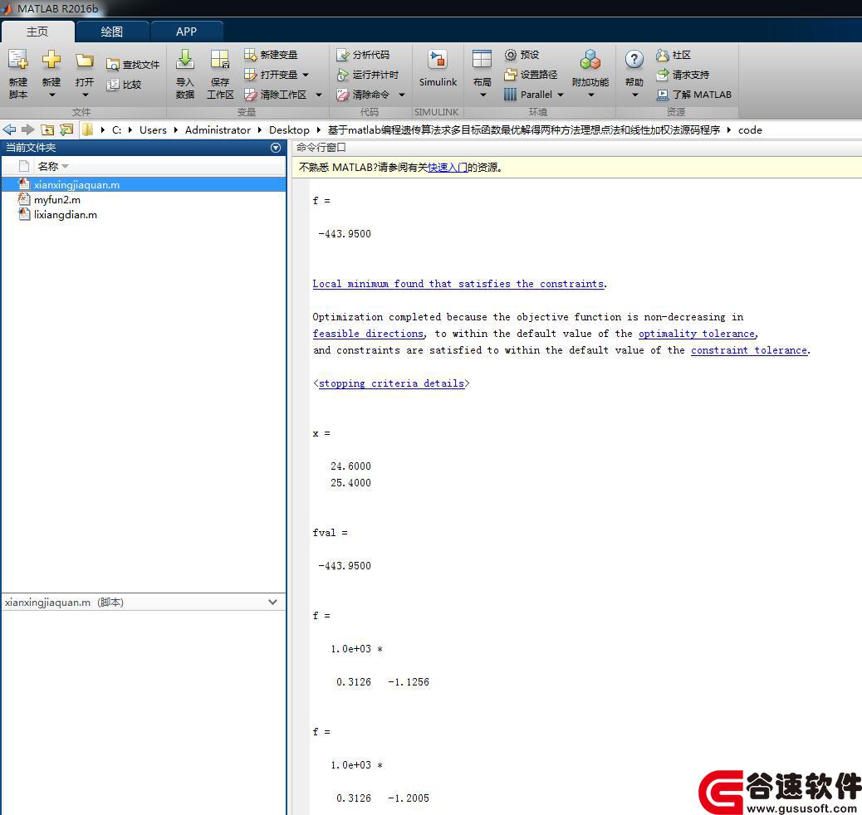Click Community (社区) icon
This screenshot has width=862, height=815.
click(x=663, y=55)
